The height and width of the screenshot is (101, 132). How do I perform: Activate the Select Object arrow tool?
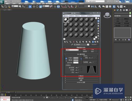[20, 7]
